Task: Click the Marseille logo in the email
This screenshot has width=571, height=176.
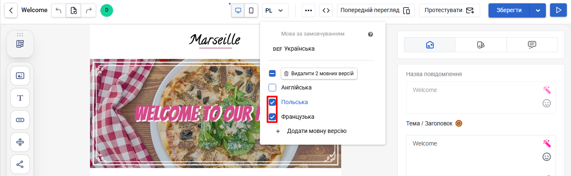Action: pyautogui.click(x=215, y=41)
